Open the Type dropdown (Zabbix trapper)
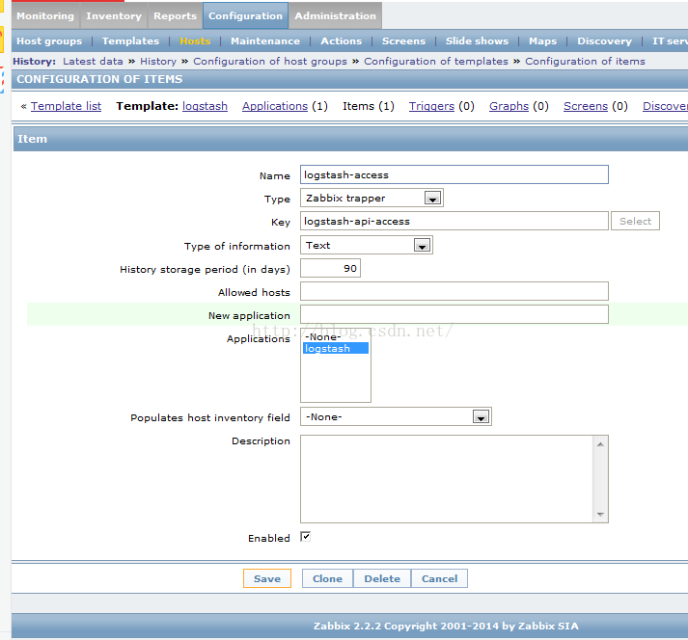This screenshot has width=688, height=640. [x=372, y=198]
